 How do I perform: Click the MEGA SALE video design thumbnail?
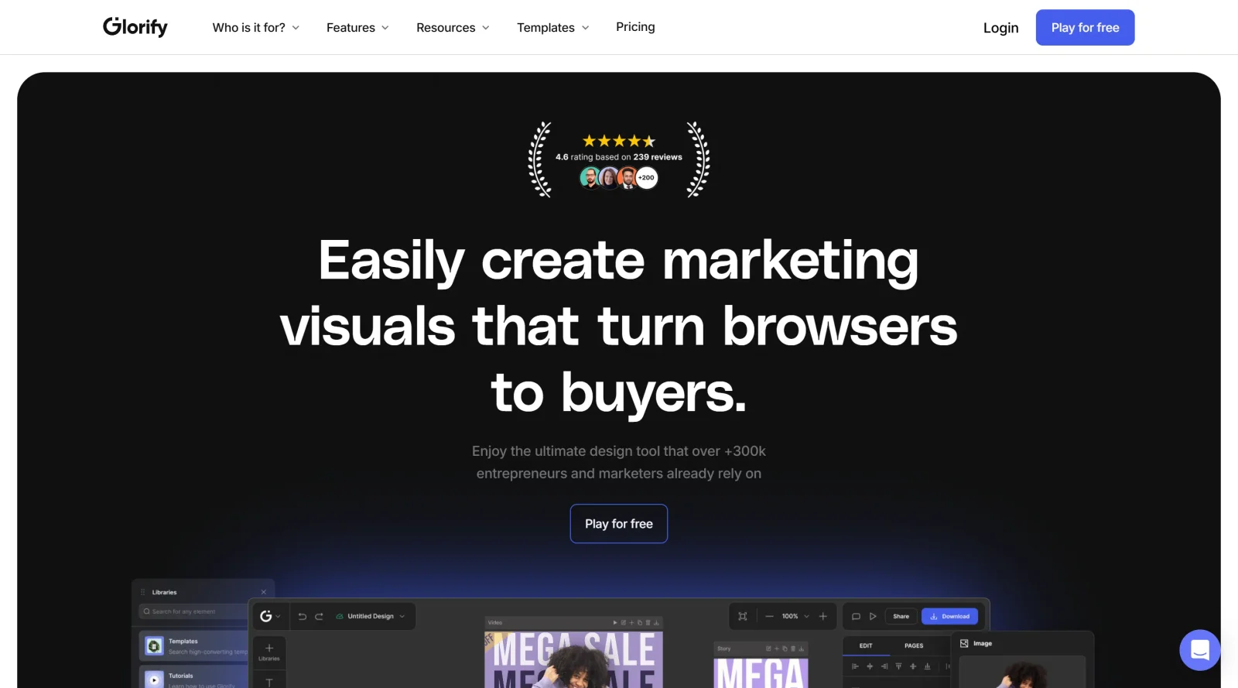[x=573, y=659]
